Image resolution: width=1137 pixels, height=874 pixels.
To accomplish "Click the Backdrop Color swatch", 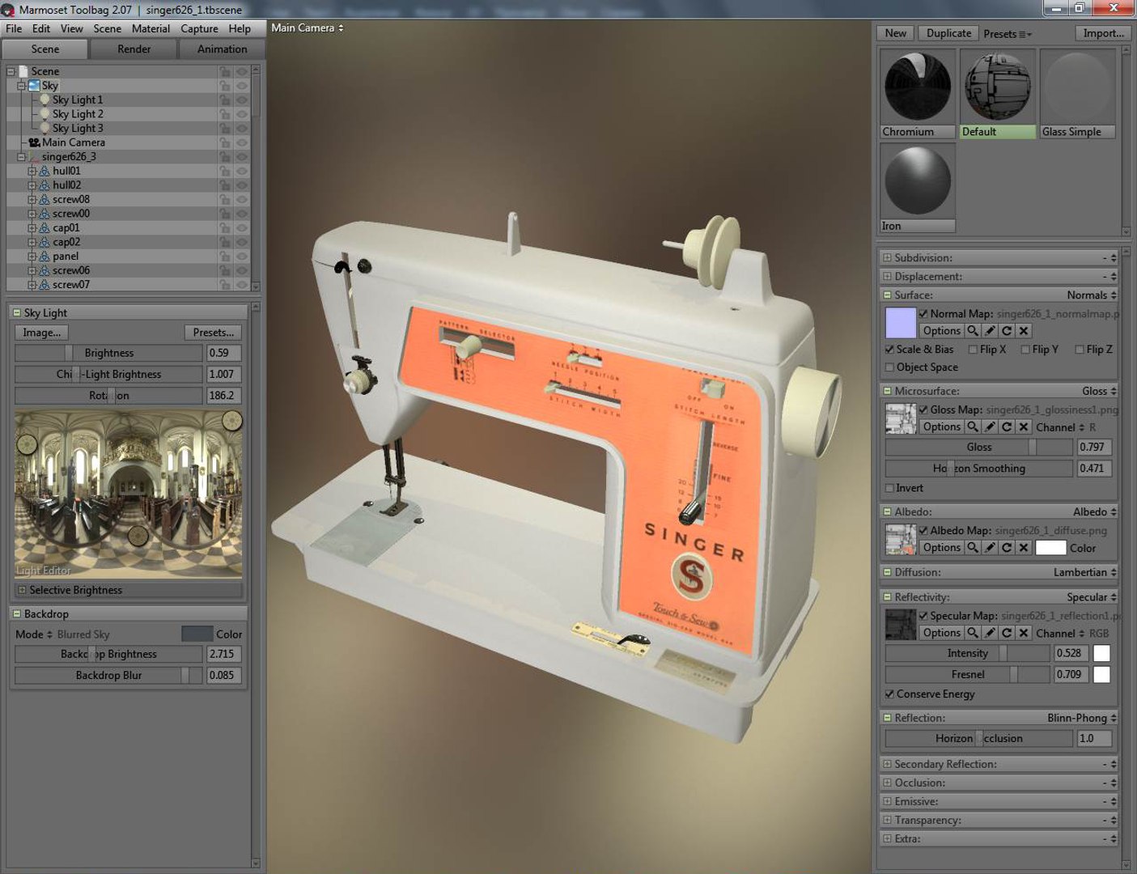I will coord(197,634).
